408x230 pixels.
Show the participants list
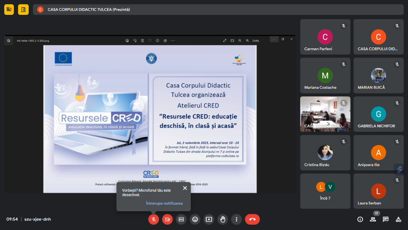point(373,219)
